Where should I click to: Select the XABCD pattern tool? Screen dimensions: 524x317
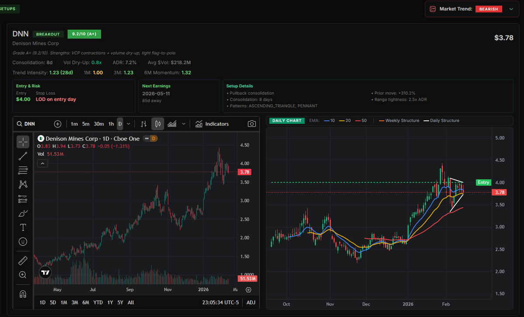[x=23, y=184]
